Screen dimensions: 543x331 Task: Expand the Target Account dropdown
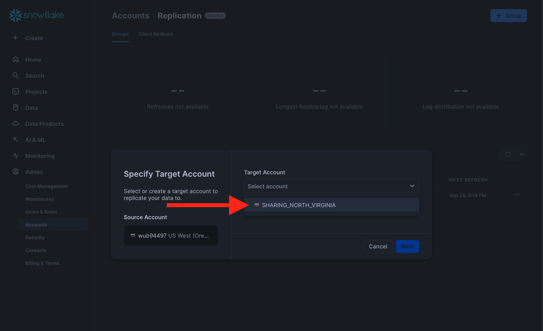(x=331, y=186)
